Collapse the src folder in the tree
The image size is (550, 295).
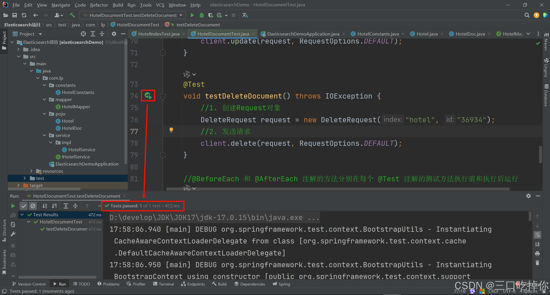point(19,56)
